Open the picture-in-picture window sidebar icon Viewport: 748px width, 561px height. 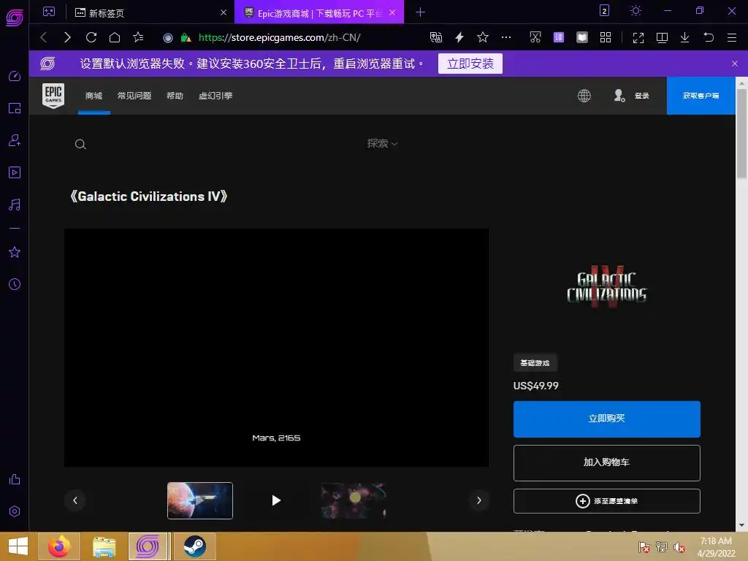coord(15,108)
